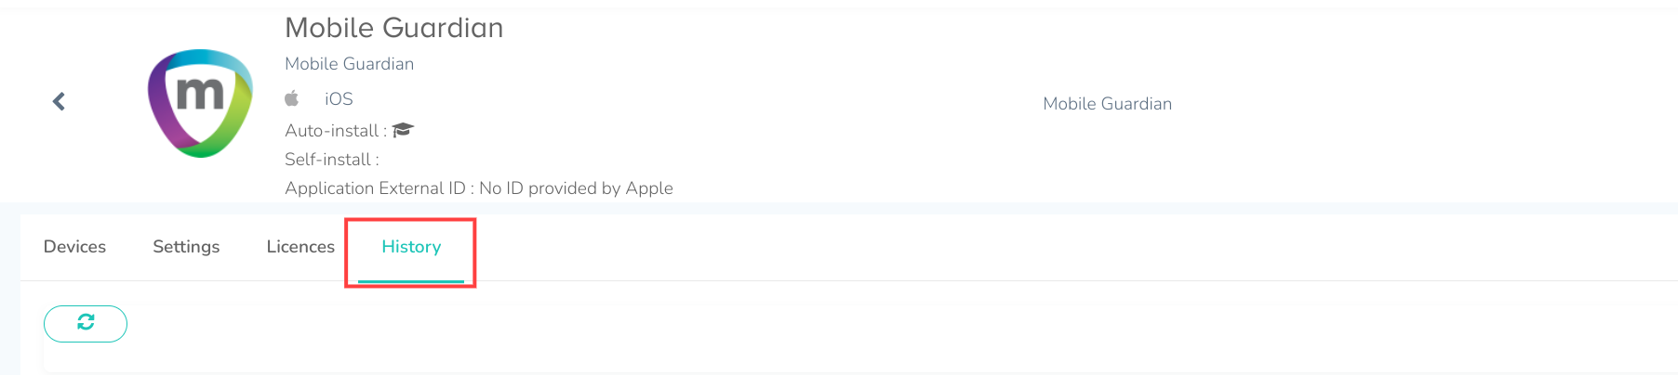
Task: Click the empty history panel below refresh button
Action: click(x=860, y=358)
